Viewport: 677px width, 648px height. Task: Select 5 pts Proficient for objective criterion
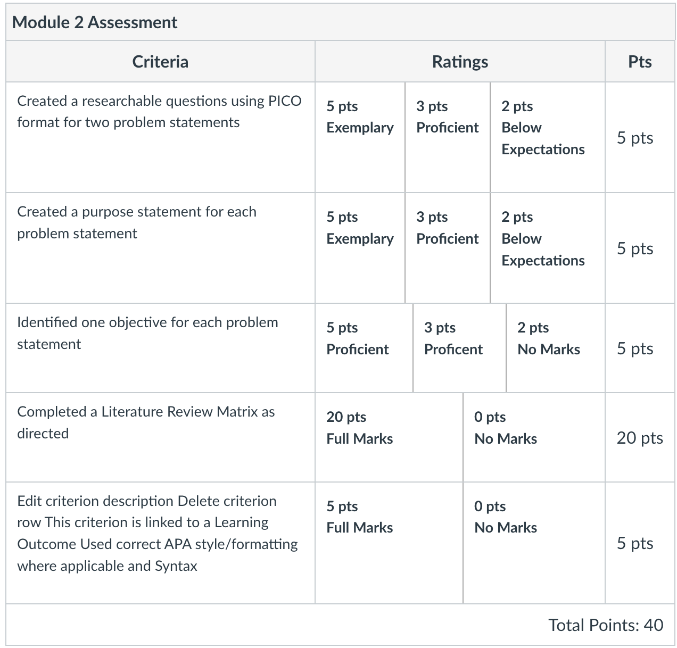364,348
